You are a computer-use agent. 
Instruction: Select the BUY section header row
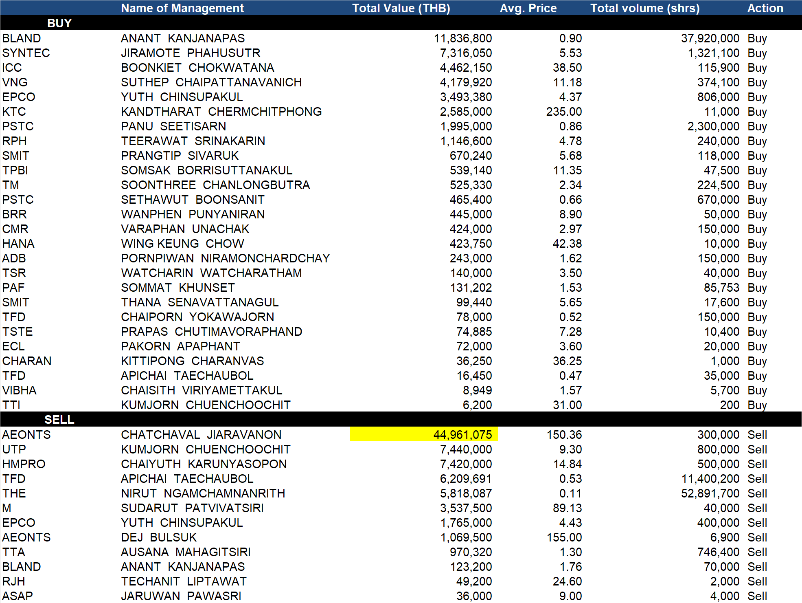point(401,23)
